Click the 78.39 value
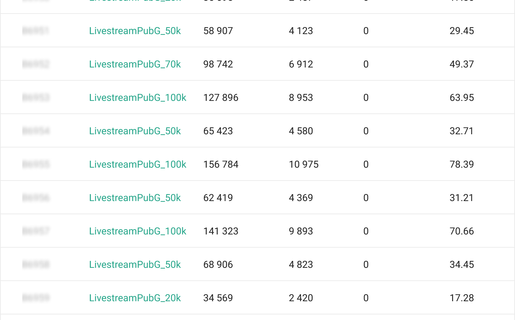This screenshot has height=320, width=515. click(x=462, y=165)
